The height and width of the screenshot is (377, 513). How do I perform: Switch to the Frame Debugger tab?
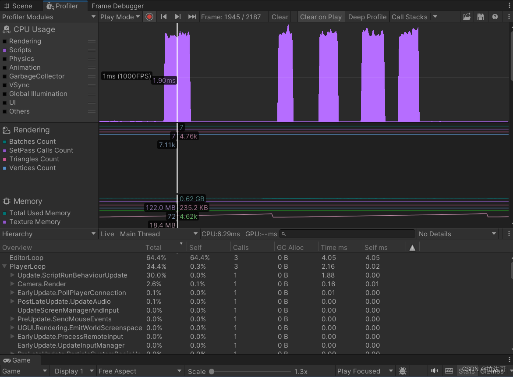coord(117,6)
